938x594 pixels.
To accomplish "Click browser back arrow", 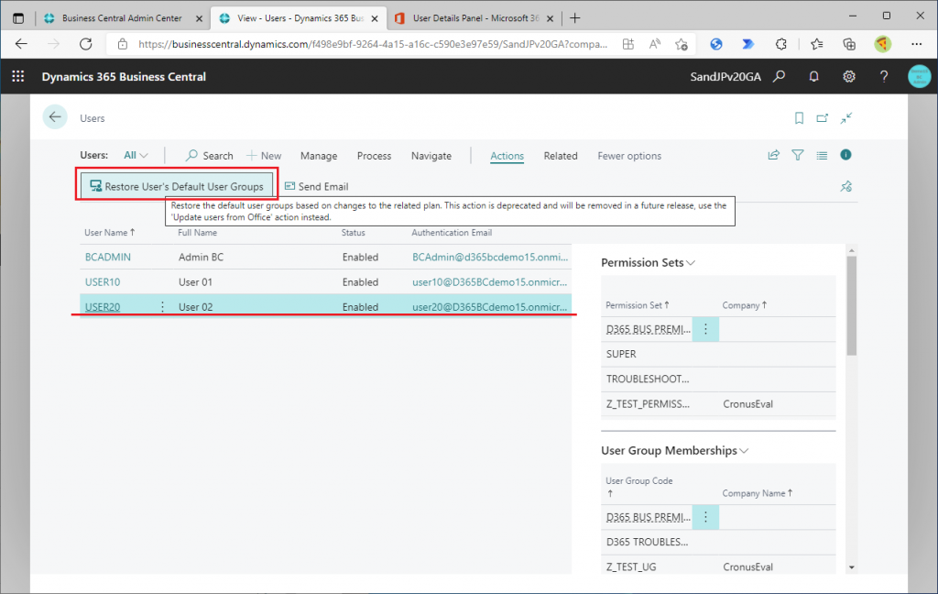I will pos(21,44).
